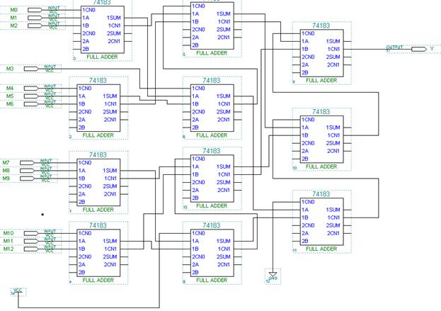Select the 74183 adder fed by M4-M6
This screenshot has width=441, height=311.
[x=98, y=108]
